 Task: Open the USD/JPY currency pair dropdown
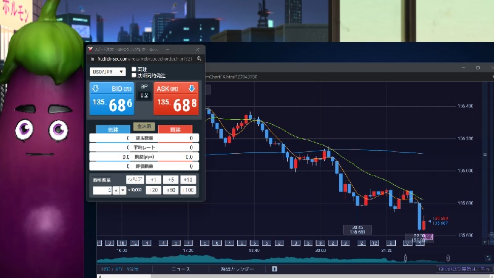click(x=108, y=72)
